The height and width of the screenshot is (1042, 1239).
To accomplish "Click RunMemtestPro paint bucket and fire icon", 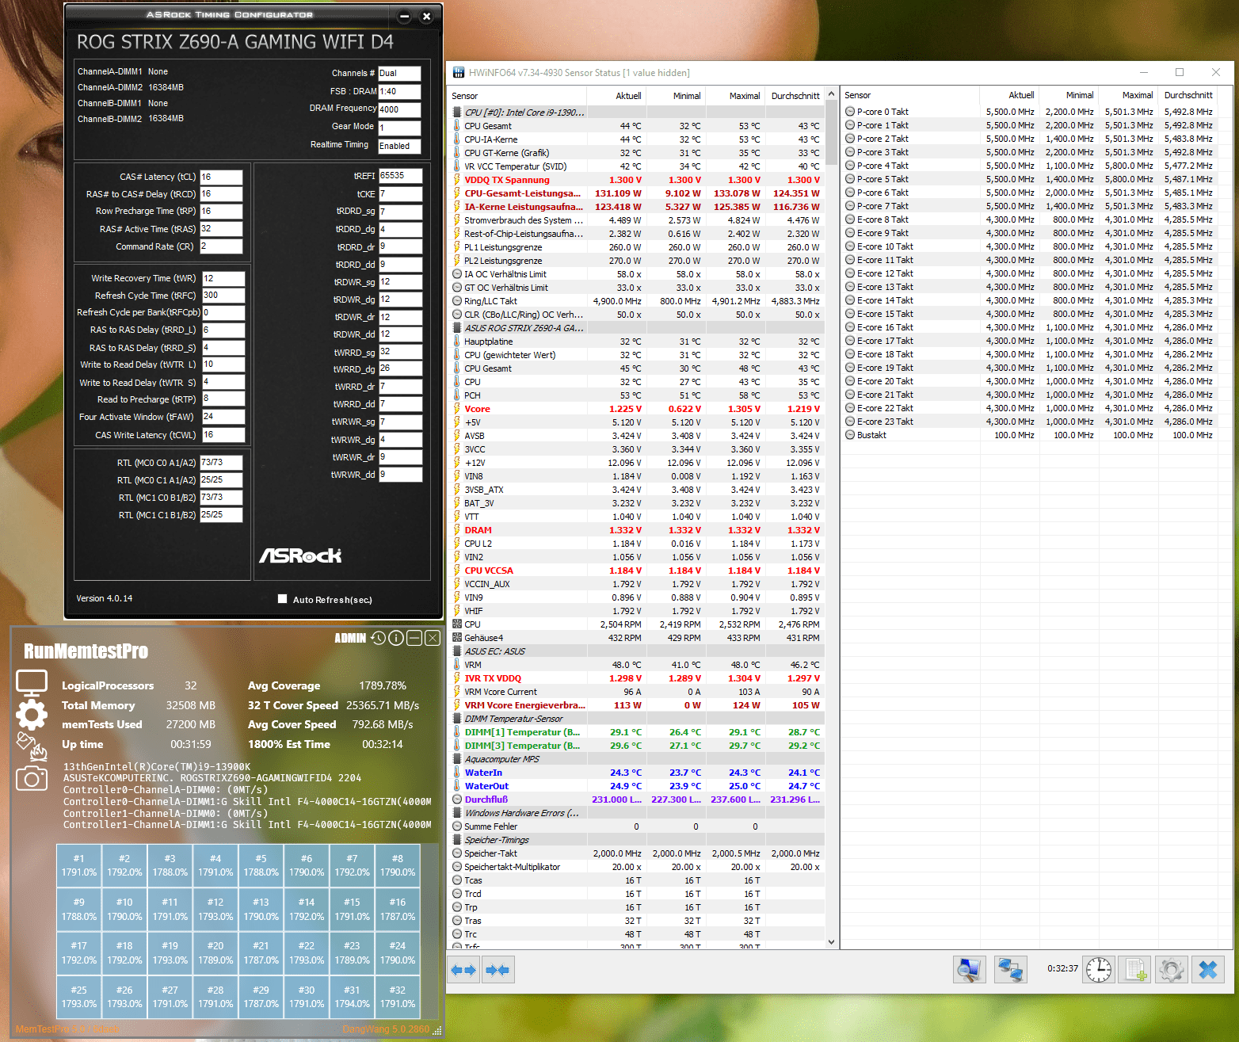I will [32, 746].
